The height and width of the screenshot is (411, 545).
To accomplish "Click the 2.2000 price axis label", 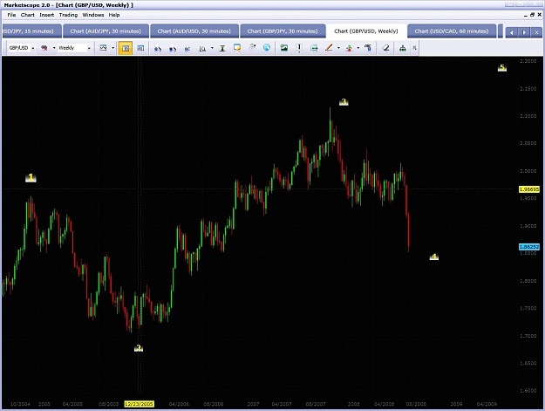I will pyautogui.click(x=528, y=61).
